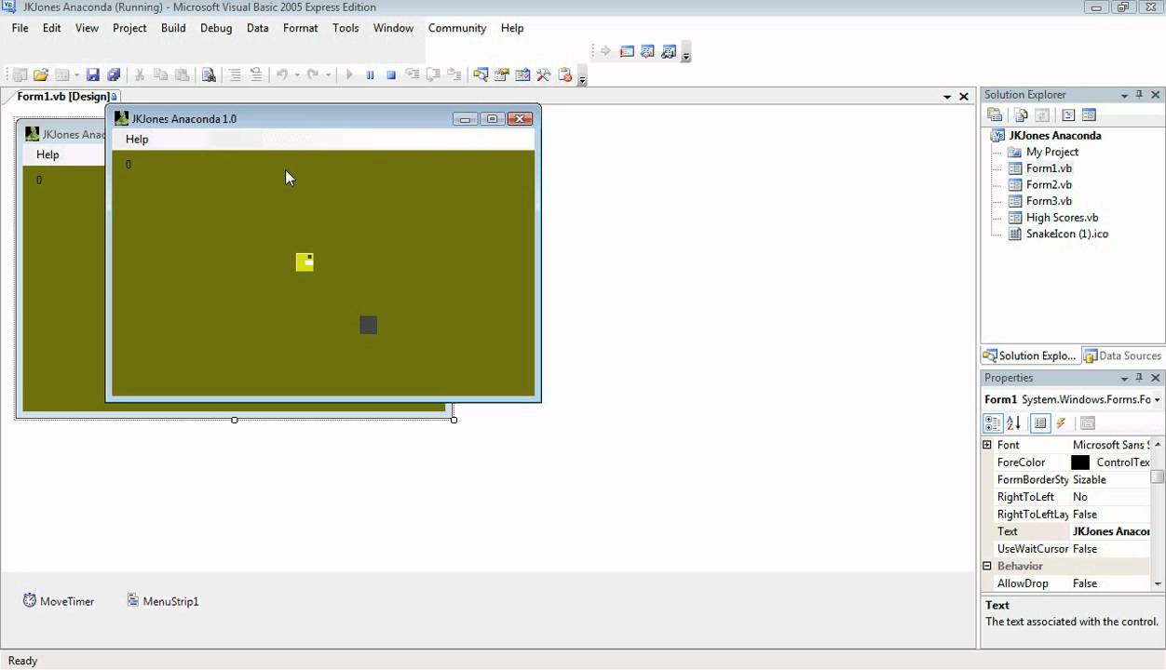Viewport: 1166px width, 670px height.
Task: Click the Properties scrollbar thumb
Action: coord(1158,477)
